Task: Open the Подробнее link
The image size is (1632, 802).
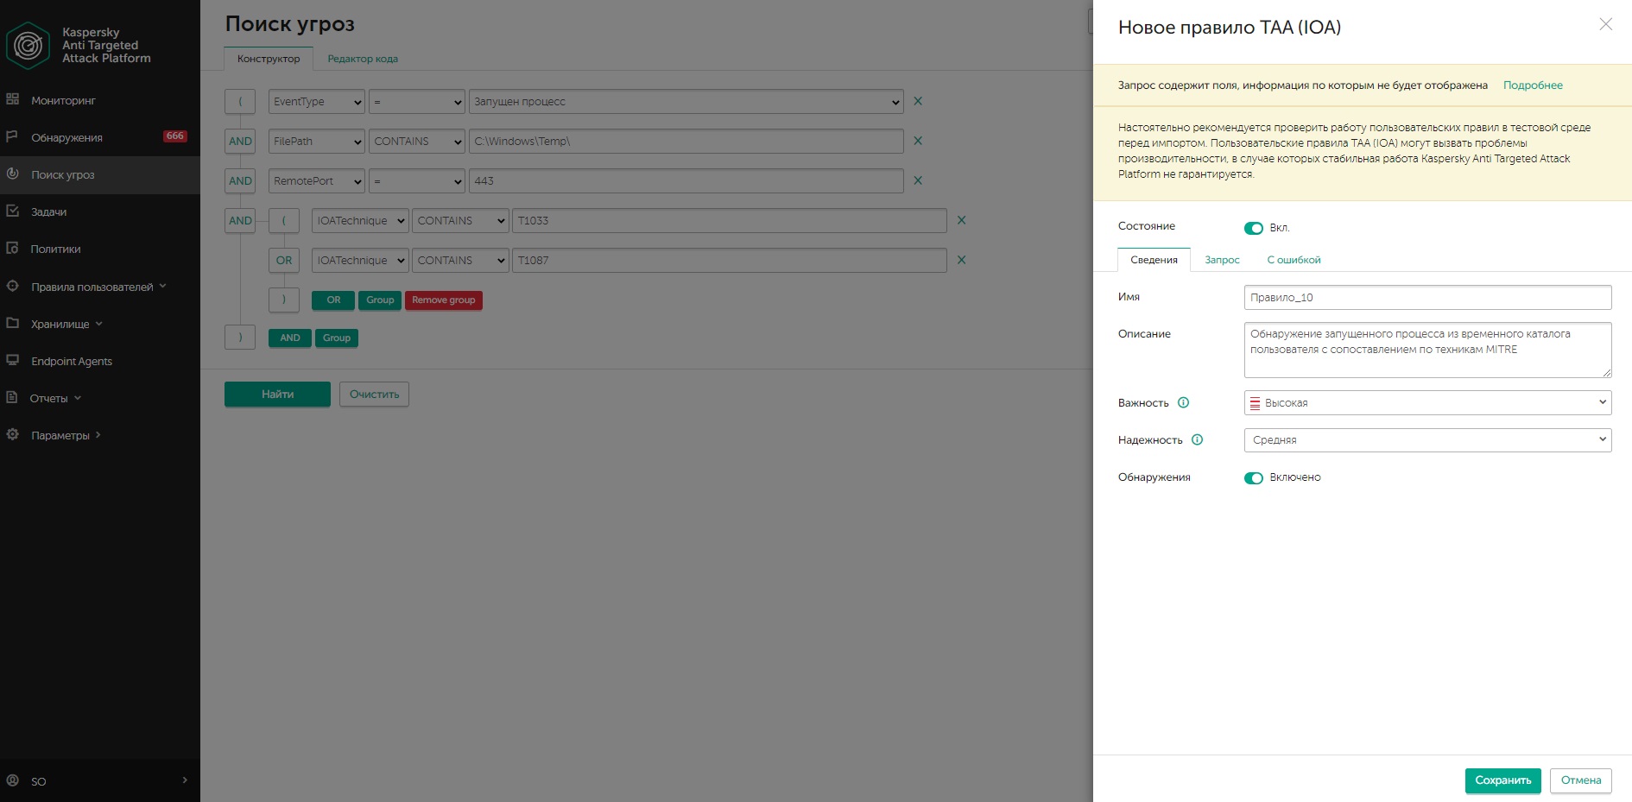Action: coord(1533,85)
